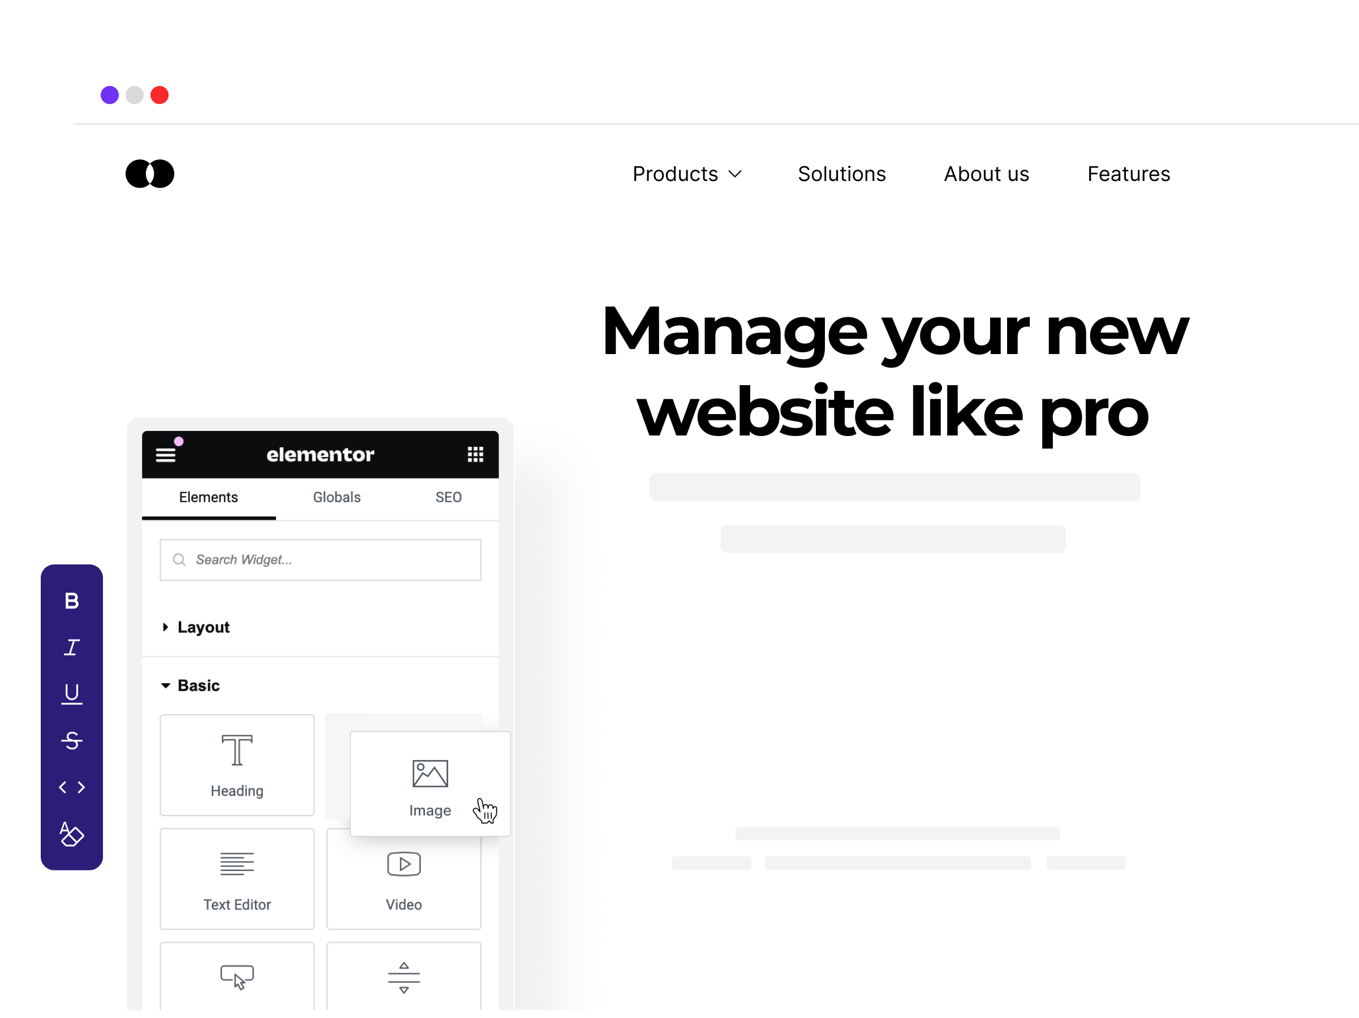Select the Code editor icon in sidebar
This screenshot has width=1359, height=1018.
72,787
